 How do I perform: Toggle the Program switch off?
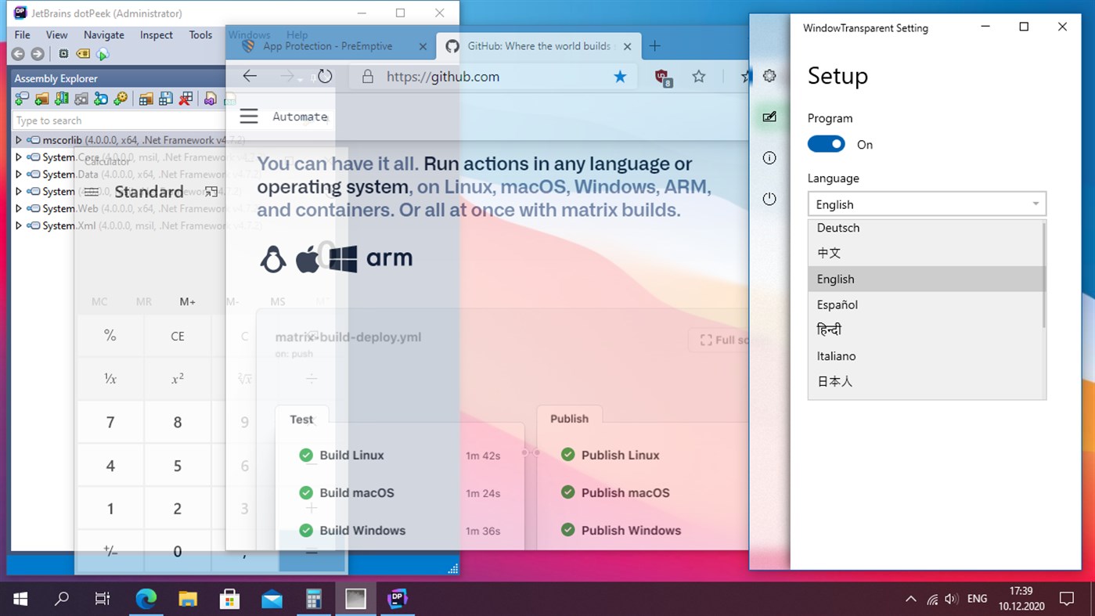click(826, 144)
